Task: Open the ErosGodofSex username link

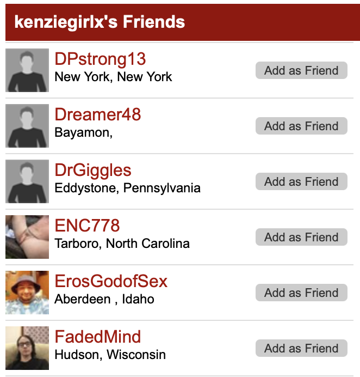Action: (x=111, y=281)
